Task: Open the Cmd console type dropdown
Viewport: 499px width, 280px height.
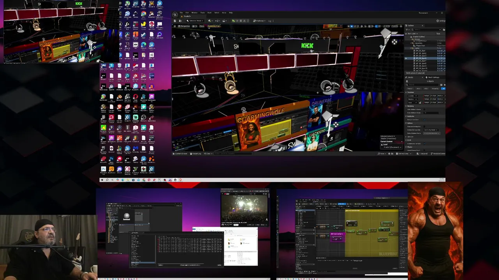Action: pyautogui.click(x=208, y=154)
